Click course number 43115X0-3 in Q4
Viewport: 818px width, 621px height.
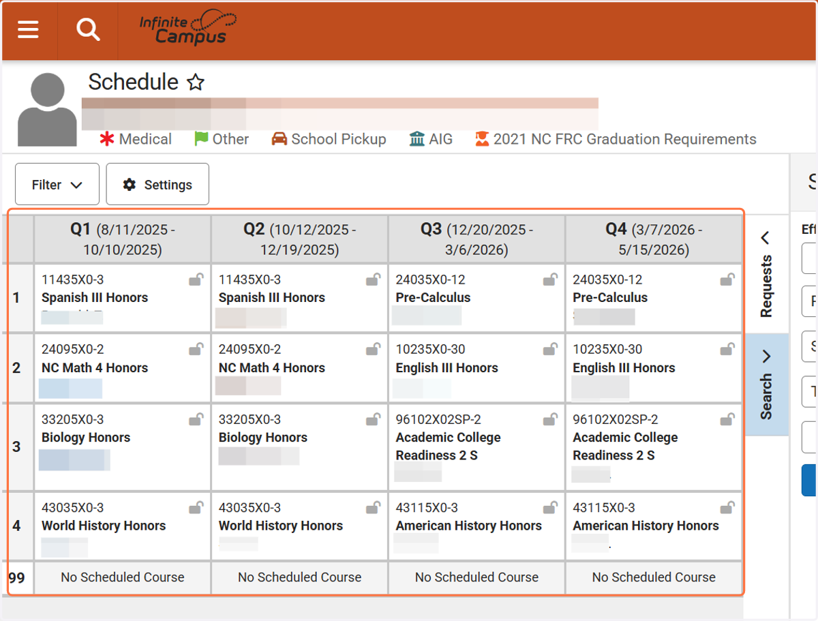pos(604,508)
